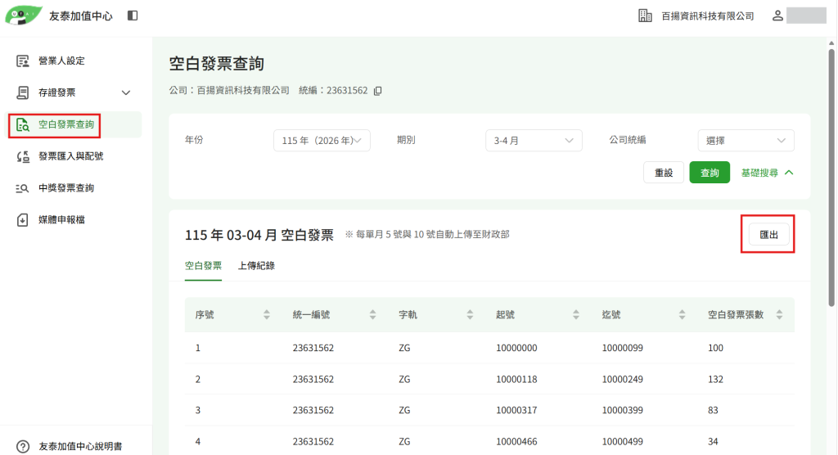838x455 pixels.
Task: Click the 友泰加值中心 logo
Action: (x=24, y=16)
